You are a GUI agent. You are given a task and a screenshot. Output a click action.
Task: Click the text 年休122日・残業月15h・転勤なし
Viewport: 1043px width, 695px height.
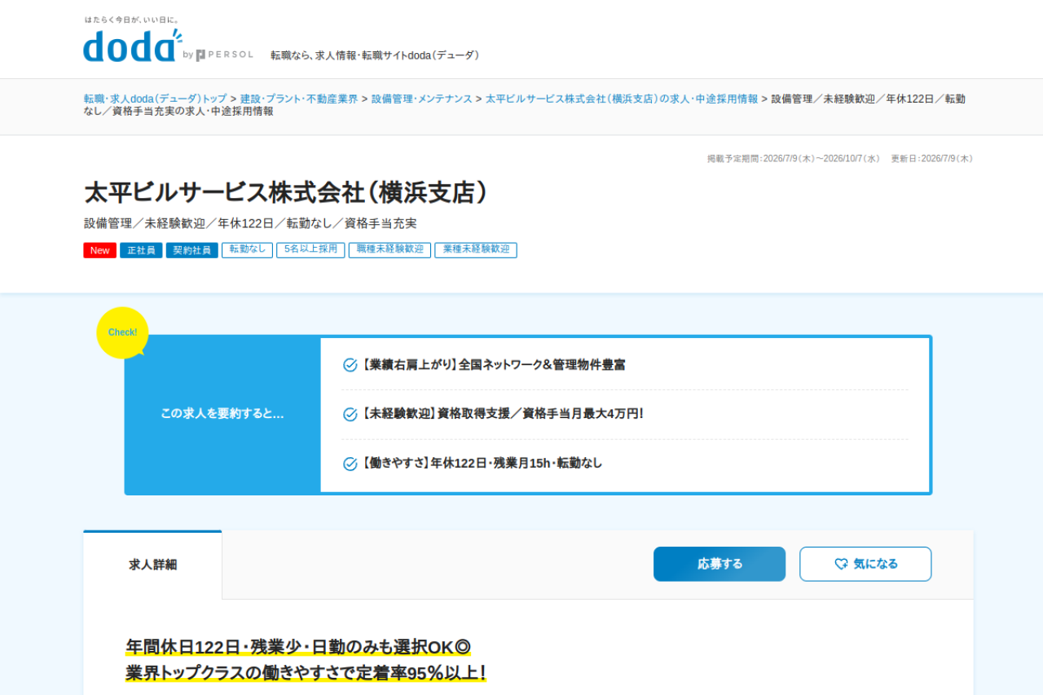coord(517,464)
